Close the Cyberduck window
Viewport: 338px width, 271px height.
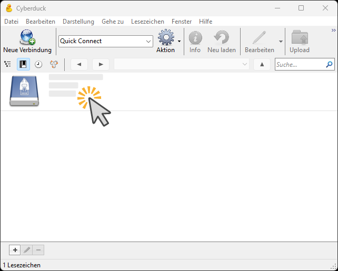tap(325, 8)
